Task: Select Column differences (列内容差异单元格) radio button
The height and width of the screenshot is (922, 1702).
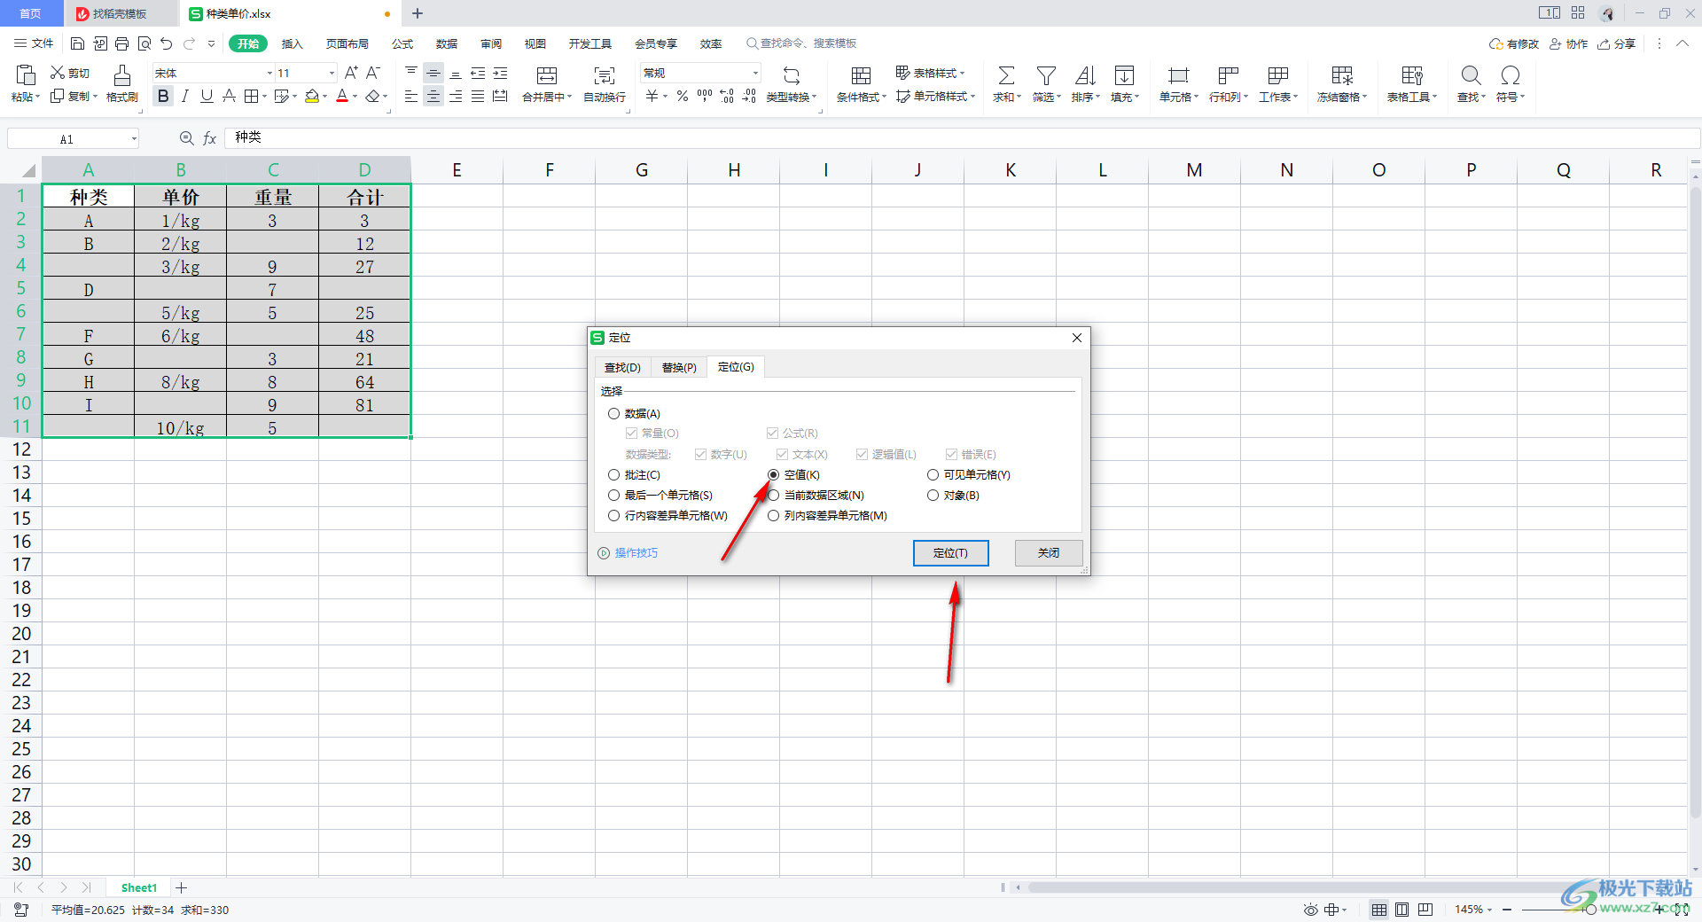Action: click(x=773, y=516)
